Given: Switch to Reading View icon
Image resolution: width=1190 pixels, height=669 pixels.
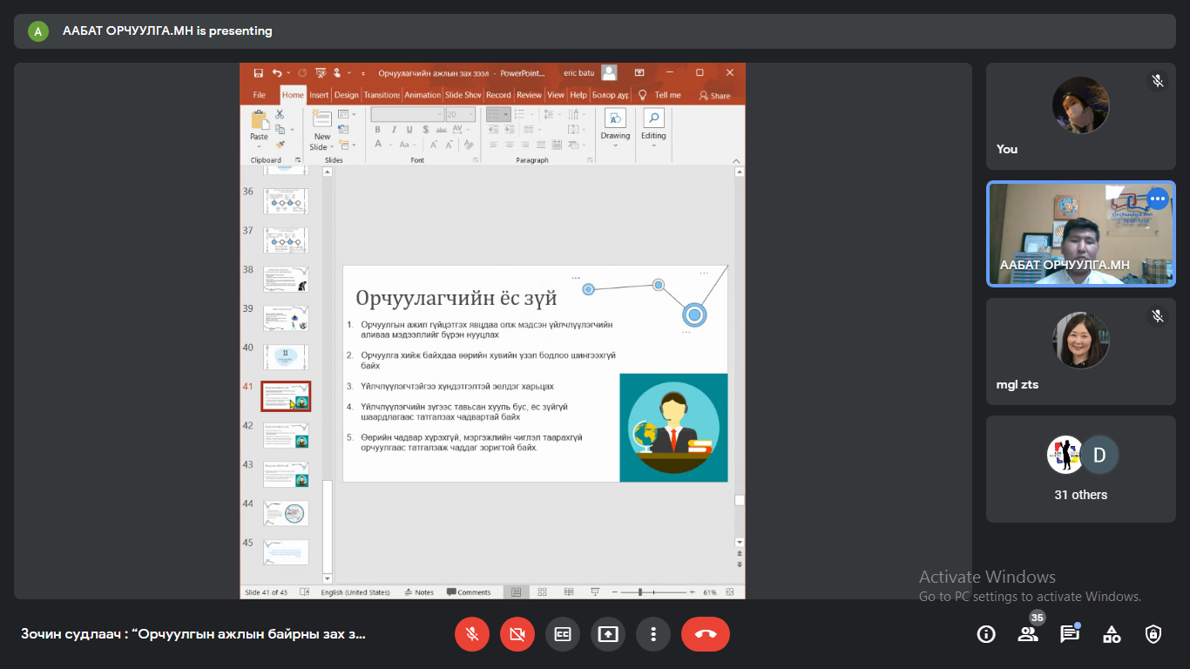Looking at the screenshot, I should (568, 592).
